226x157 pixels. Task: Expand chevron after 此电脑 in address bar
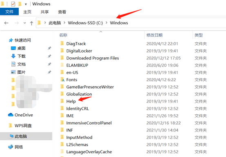(64, 23)
